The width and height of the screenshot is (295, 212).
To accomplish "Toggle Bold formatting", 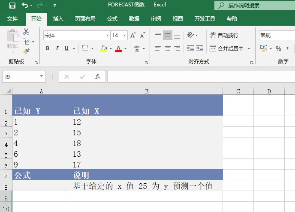I will [48, 48].
